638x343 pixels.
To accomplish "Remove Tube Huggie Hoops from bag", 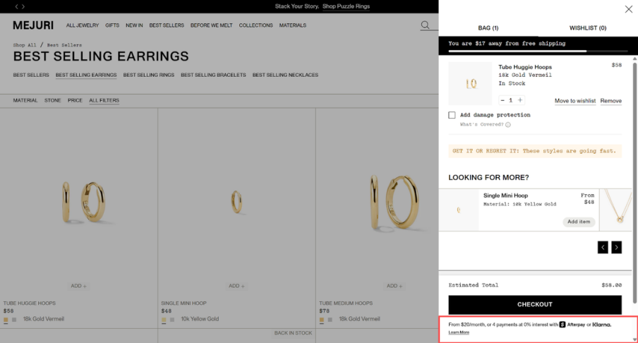I will tap(610, 101).
